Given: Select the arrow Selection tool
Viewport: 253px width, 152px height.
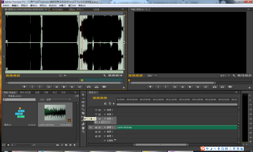Looking at the screenshot, I should click(x=83, y=95).
